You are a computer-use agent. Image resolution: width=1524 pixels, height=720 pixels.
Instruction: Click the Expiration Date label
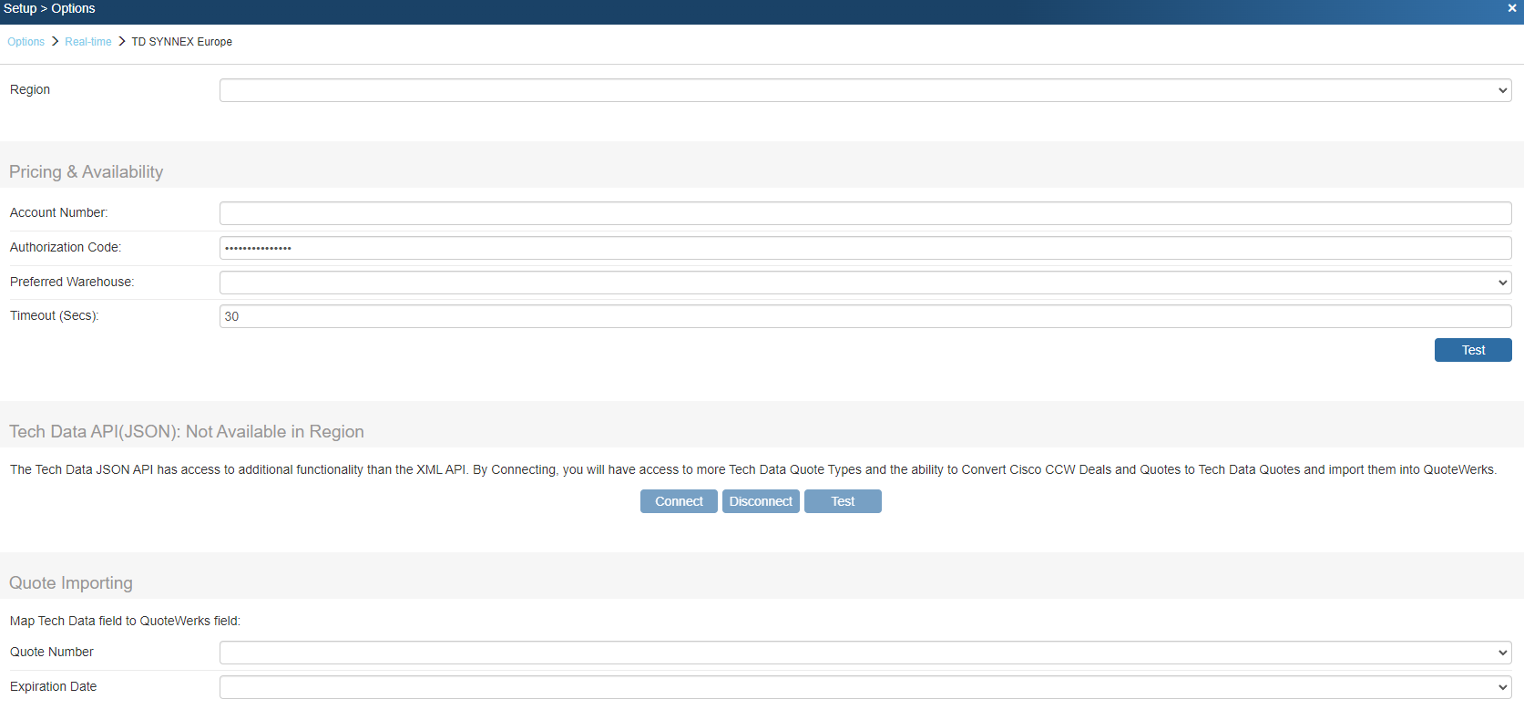click(54, 686)
